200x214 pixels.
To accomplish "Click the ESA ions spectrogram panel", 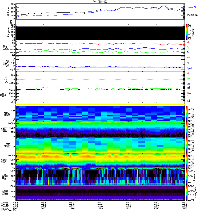I will [100, 129].
